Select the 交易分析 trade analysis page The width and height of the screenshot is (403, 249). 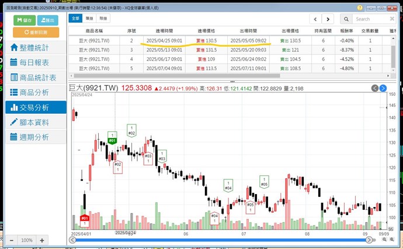tap(36, 108)
